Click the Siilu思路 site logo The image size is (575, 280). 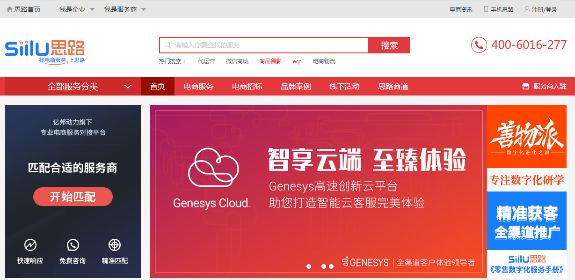pos(45,52)
